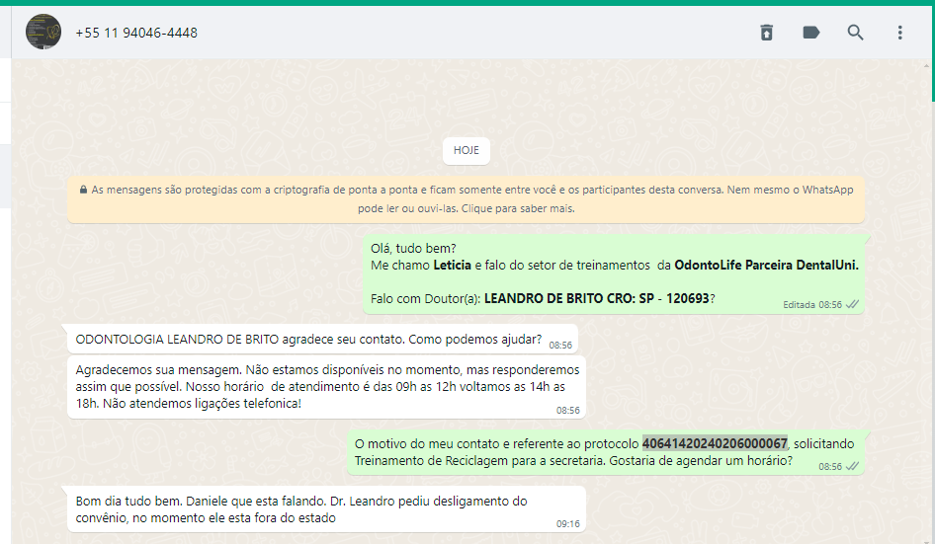Click highlighted protocol number 40641420240206000067
This screenshot has height=544, width=935.
click(x=715, y=444)
